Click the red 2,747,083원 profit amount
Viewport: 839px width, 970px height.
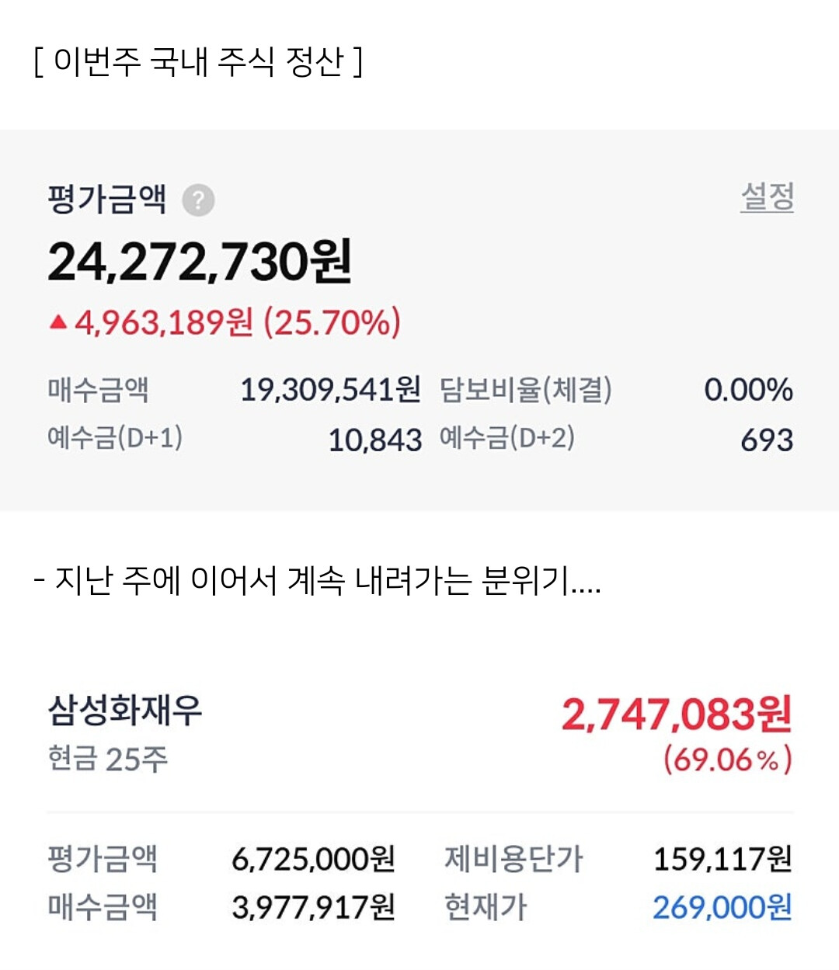click(x=676, y=714)
